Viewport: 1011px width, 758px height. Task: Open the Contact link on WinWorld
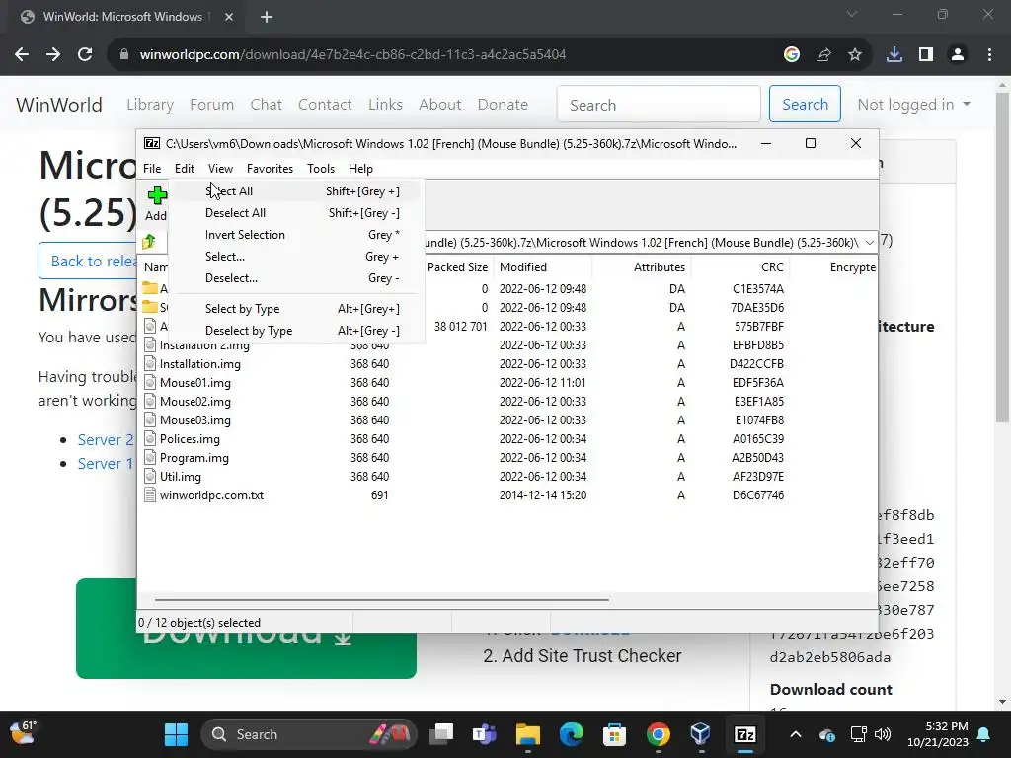coord(325,104)
